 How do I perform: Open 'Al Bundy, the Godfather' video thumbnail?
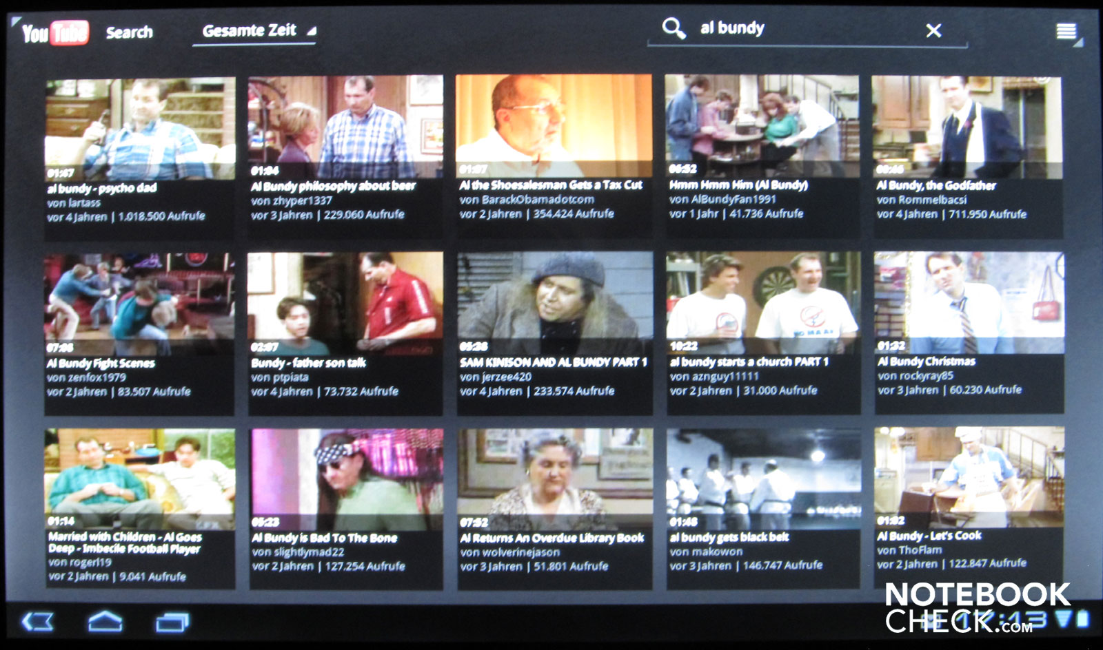point(967,127)
